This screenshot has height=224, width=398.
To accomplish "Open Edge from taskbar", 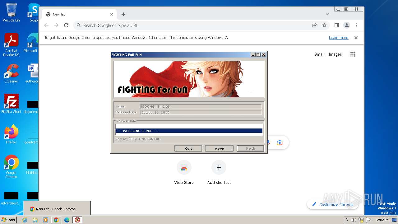I will 67,220.
